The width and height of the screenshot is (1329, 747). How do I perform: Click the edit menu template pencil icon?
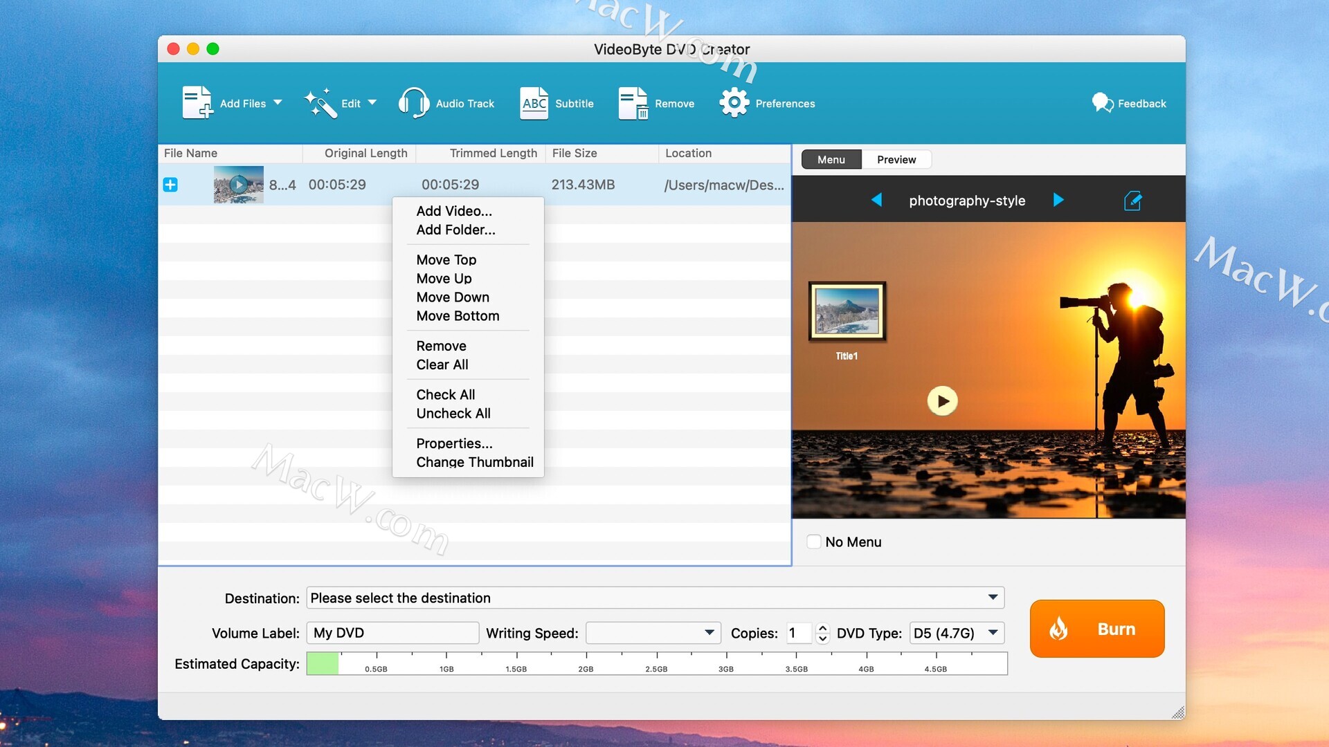pyautogui.click(x=1132, y=201)
